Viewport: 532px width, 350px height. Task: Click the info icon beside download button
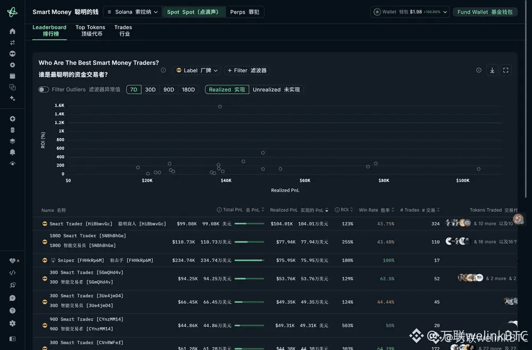(479, 70)
